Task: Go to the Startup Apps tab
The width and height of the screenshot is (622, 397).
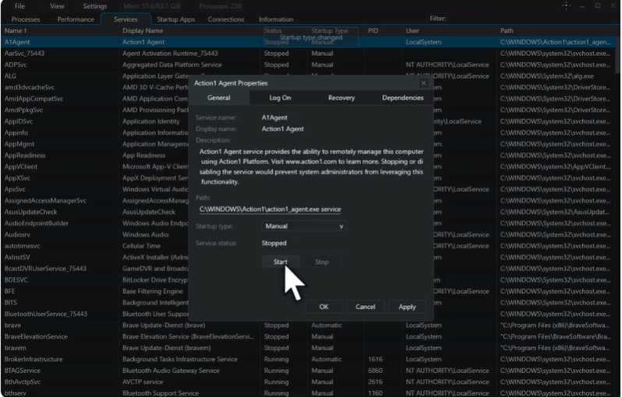Action: [175, 19]
